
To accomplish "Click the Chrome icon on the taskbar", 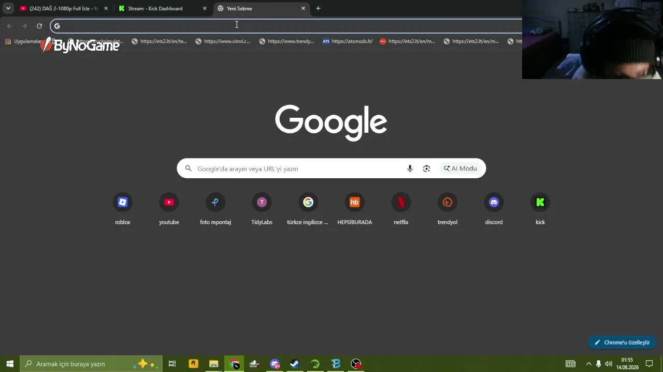I will click(x=235, y=364).
